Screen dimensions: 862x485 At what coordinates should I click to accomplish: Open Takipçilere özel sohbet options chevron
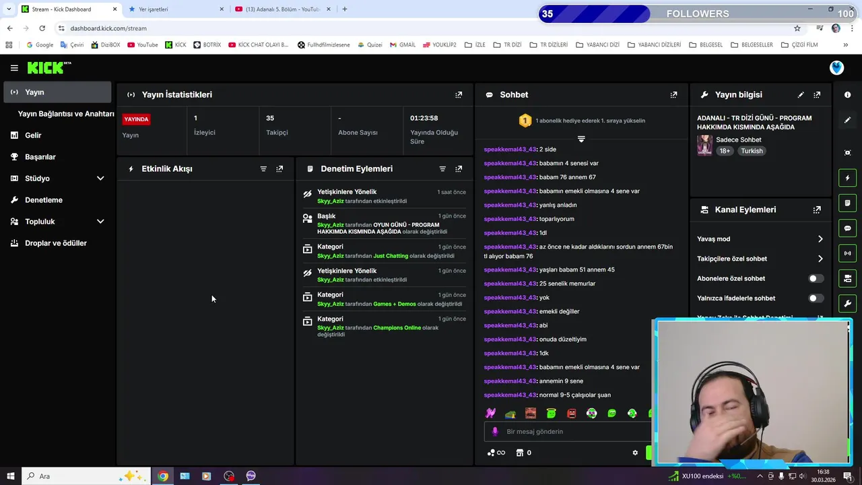pos(820,259)
